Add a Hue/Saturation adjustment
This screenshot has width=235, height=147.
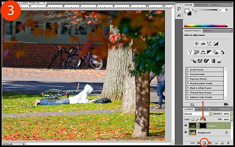197,53
